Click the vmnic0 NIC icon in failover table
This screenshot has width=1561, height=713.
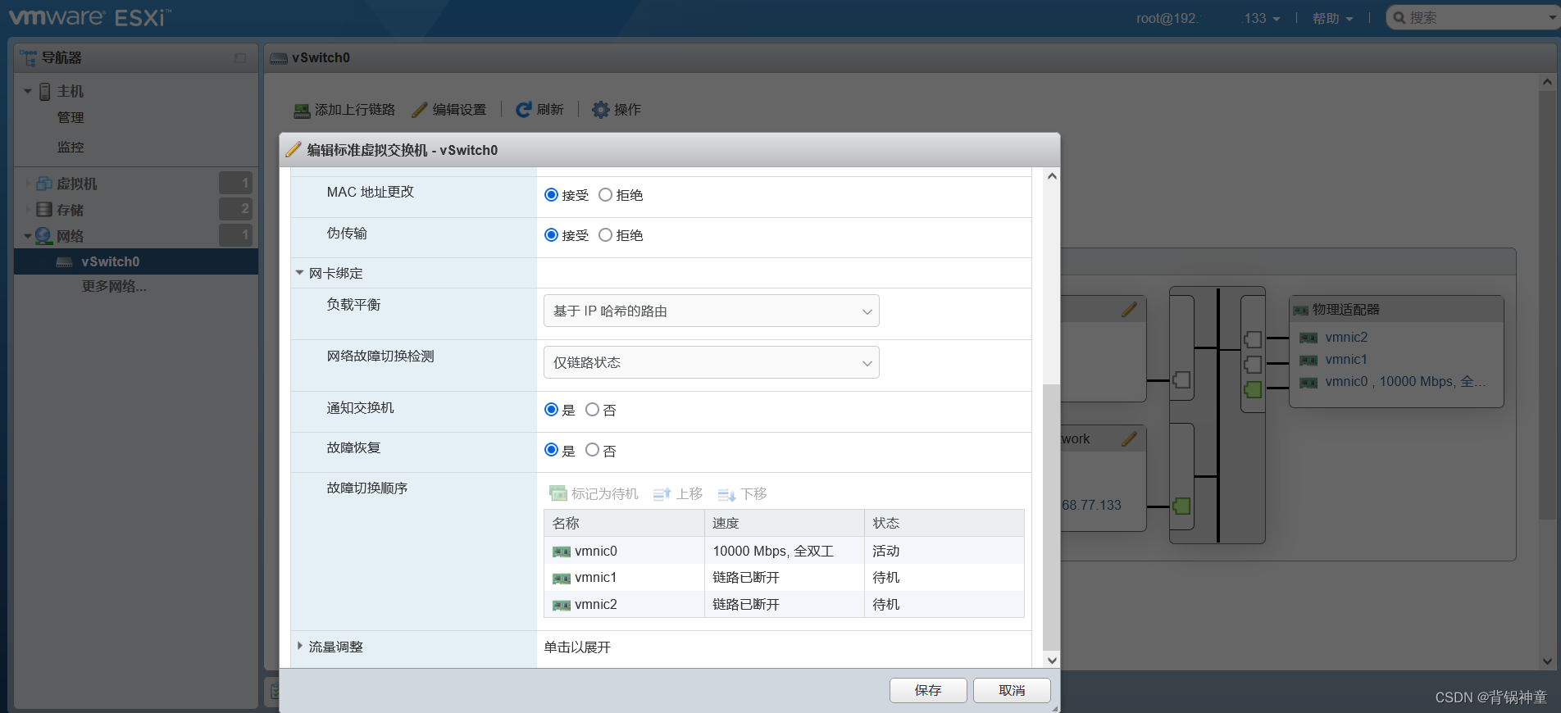pyautogui.click(x=562, y=552)
